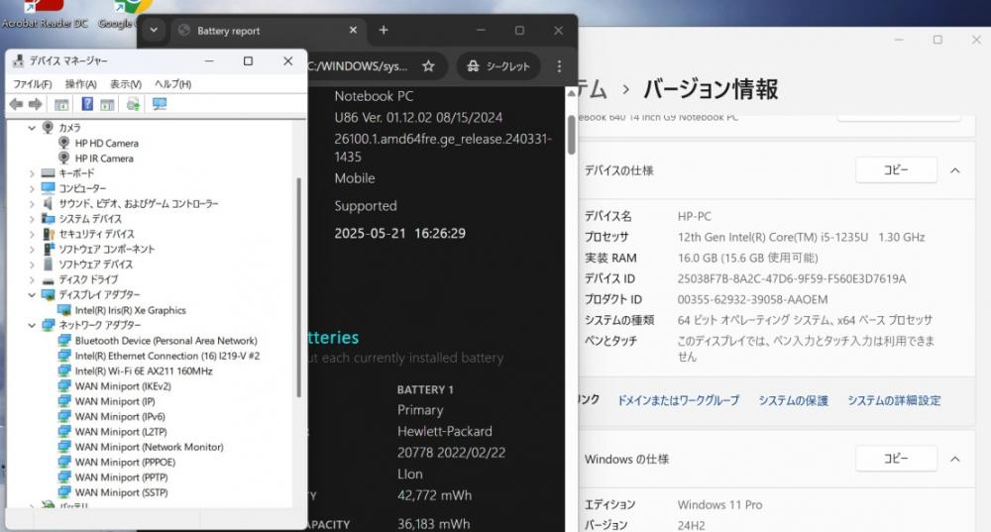Expand the ソフトウェア コンポーネント category

pos(32,250)
